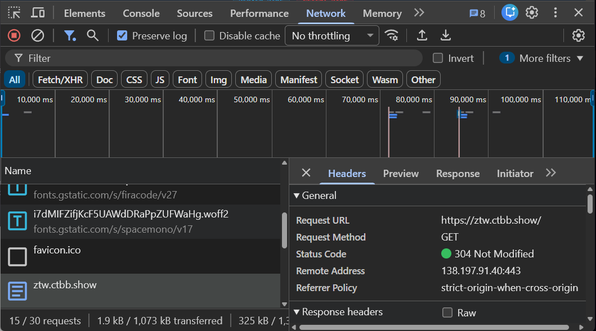
Task: Select the inspect element picker icon
Action: click(14, 12)
